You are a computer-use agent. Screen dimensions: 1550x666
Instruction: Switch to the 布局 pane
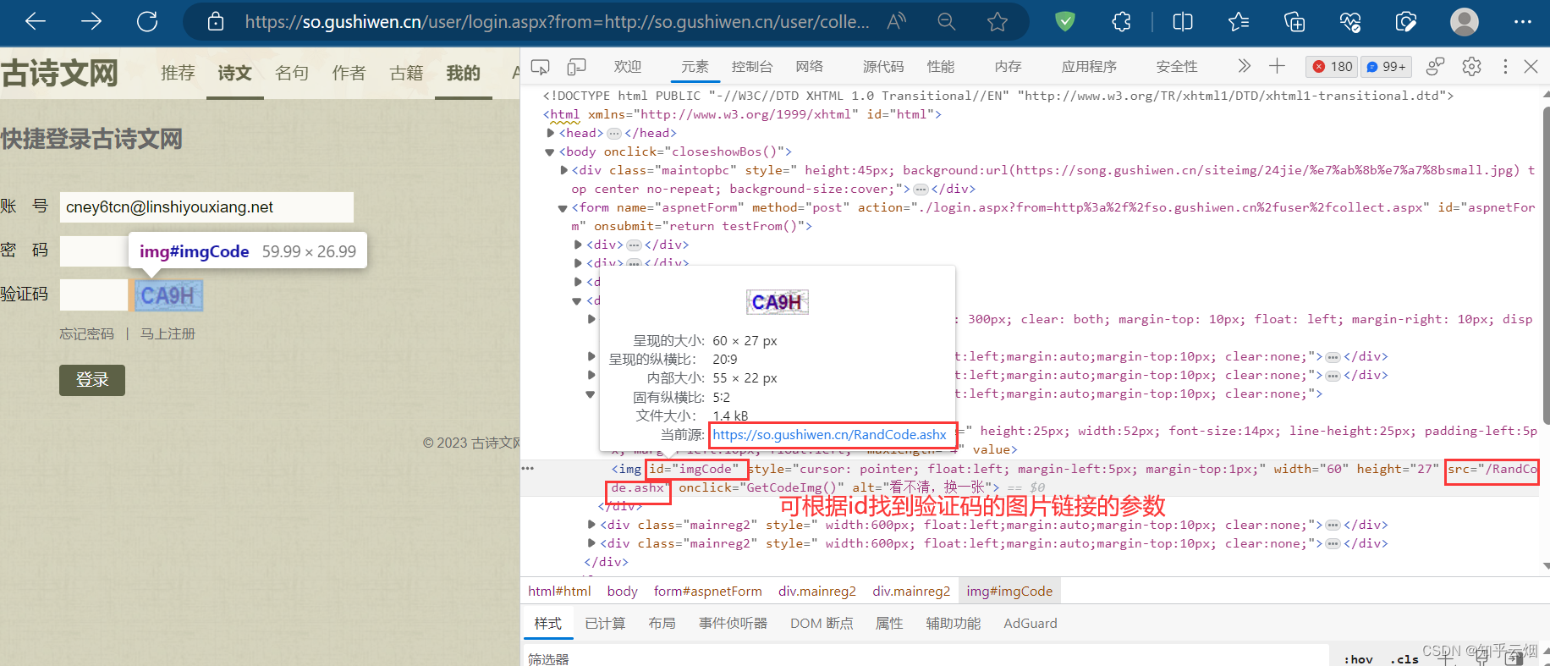pos(662,624)
